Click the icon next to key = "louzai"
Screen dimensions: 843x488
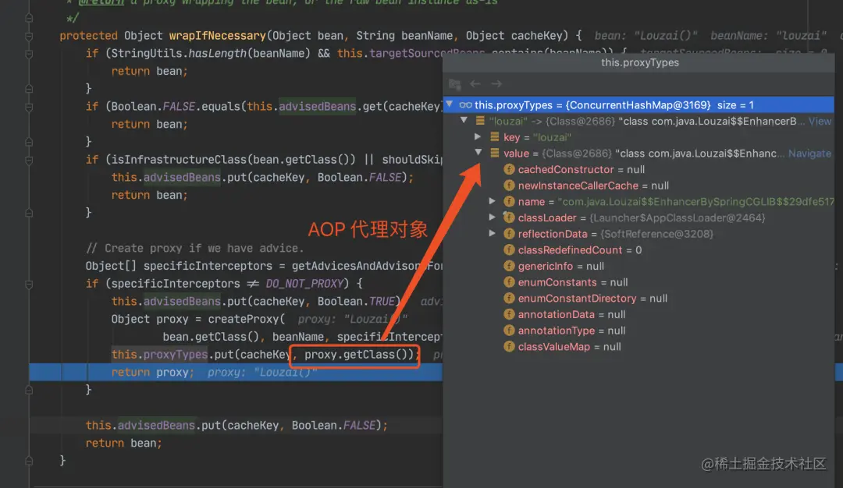tap(495, 137)
